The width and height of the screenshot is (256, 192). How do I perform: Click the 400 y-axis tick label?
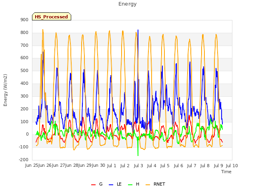click(24, 84)
